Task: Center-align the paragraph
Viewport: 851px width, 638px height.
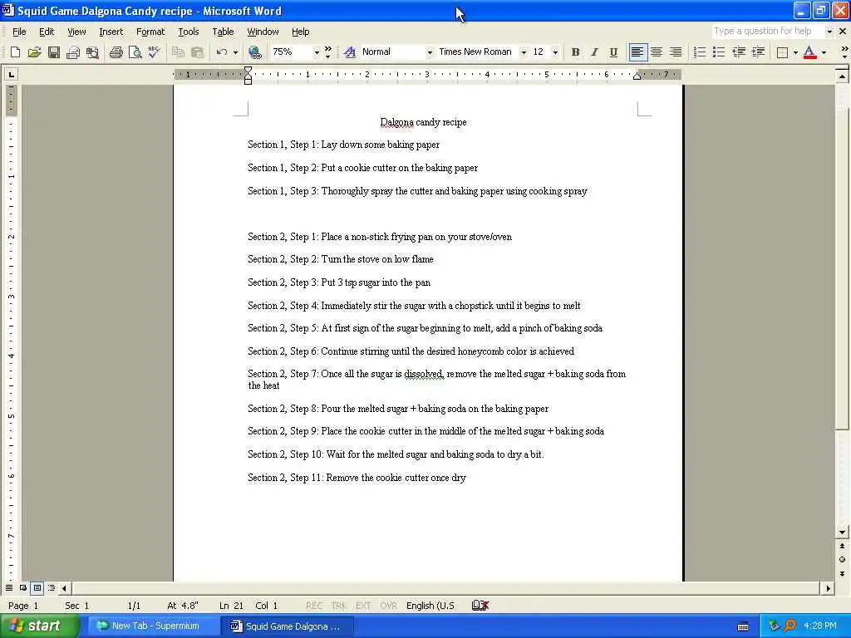Action: pos(657,52)
